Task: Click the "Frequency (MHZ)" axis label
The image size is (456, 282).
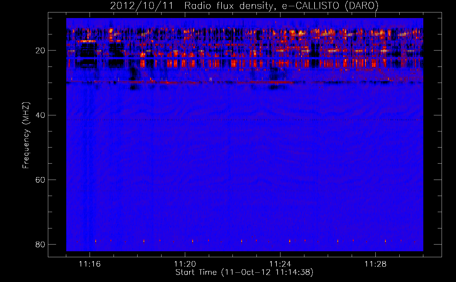Action: click(26, 136)
